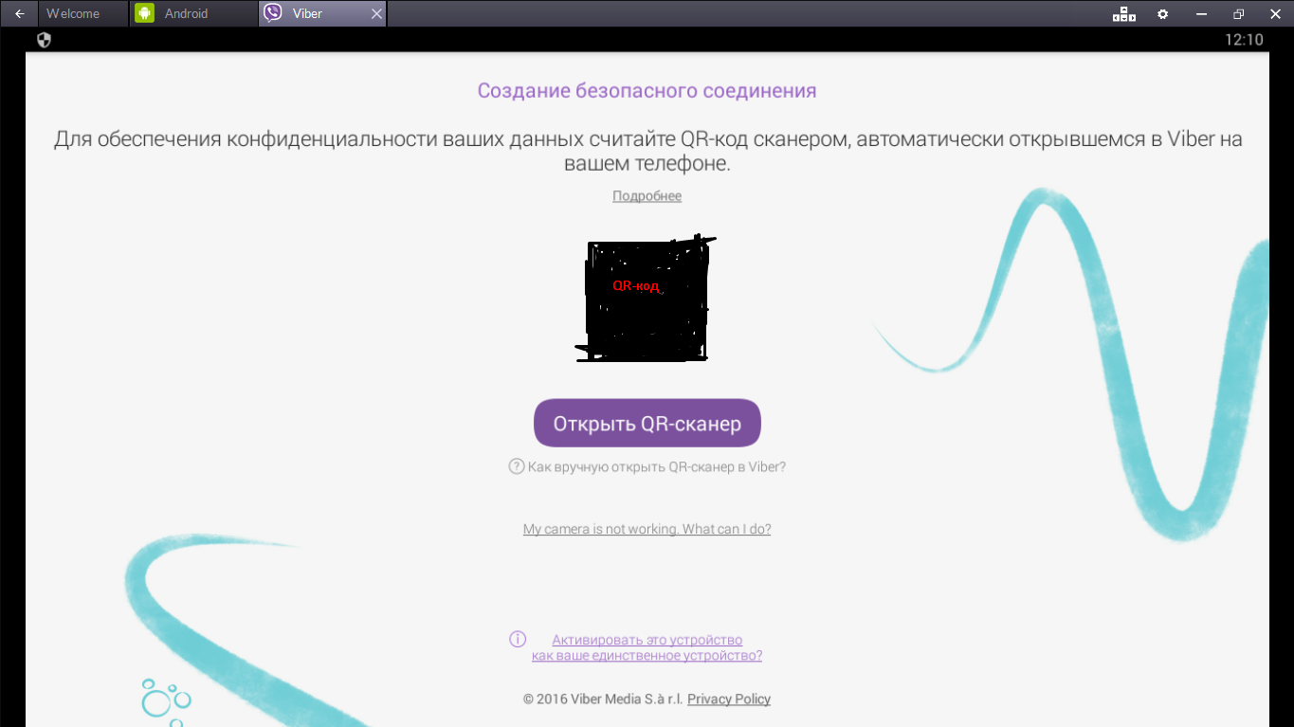
Task: Open the Privacy Policy link
Action: pyautogui.click(x=729, y=700)
